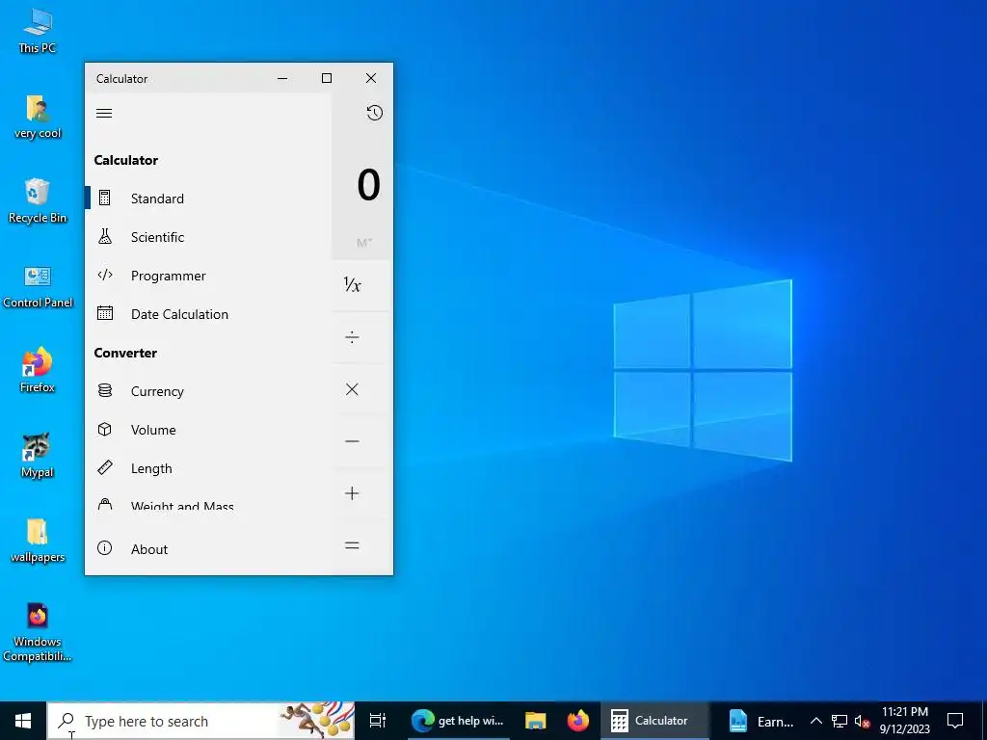
Task: Switch to Programmer calculator mode
Action: click(208, 276)
